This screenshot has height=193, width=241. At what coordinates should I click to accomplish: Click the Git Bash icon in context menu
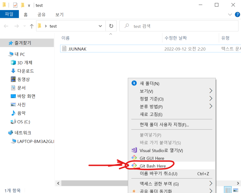[134, 165]
